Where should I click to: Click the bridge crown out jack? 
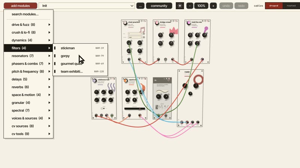pyautogui.click(x=173, y=59)
